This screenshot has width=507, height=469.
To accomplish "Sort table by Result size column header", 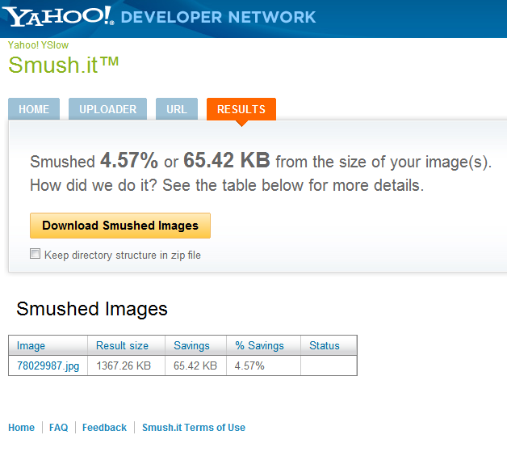I will coord(126,345).
